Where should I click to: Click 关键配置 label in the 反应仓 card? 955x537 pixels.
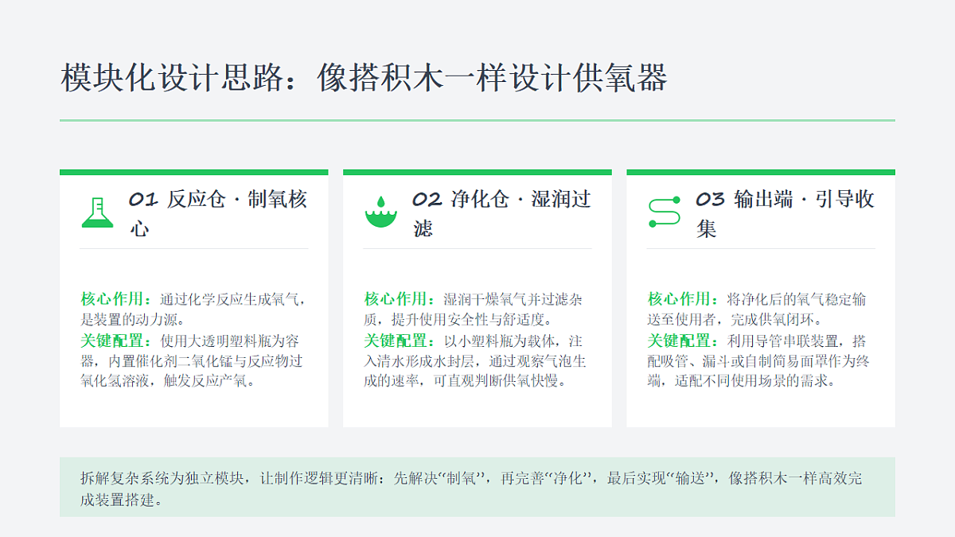click(115, 340)
